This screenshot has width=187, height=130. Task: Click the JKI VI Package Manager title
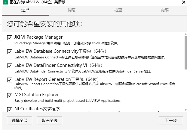[x=38, y=37]
